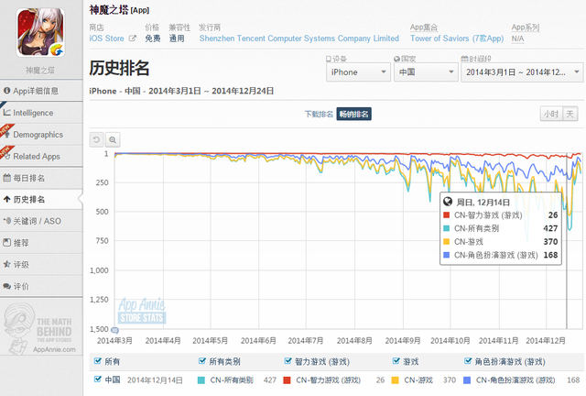The image size is (586, 396).
Task: Open the iOS Store link
Action: pyautogui.click(x=106, y=38)
